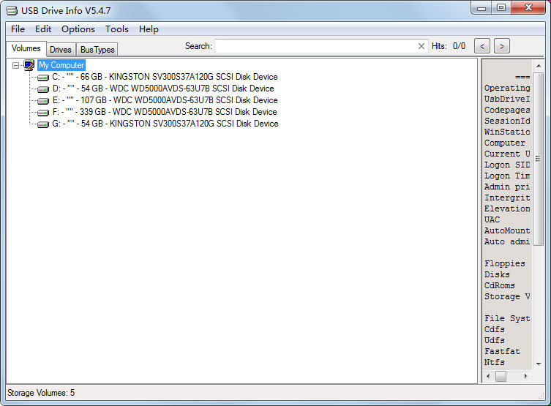The width and height of the screenshot is (551, 406).
Task: Click the 'UAC' line in info panel
Action: pos(492,219)
